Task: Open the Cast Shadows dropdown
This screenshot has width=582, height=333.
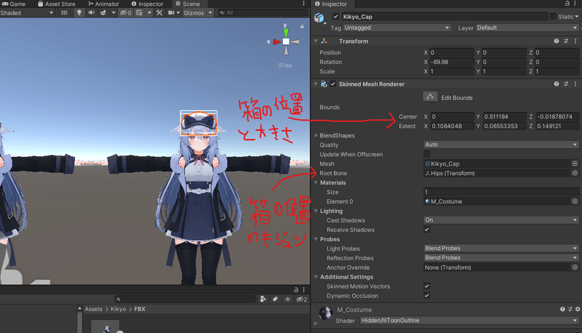Action: pos(501,220)
